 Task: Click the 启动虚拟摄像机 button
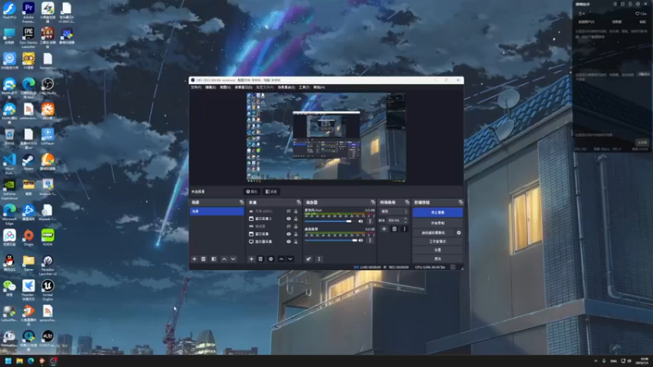tap(433, 232)
